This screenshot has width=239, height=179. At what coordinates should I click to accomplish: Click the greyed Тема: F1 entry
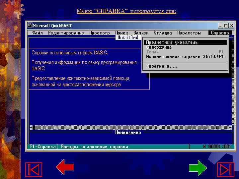(x=185, y=52)
